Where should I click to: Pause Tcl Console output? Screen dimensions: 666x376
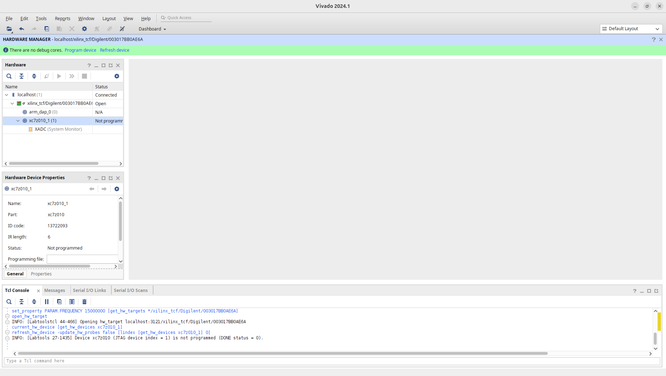click(x=47, y=302)
